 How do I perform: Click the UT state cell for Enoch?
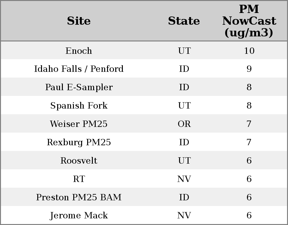click(184, 51)
